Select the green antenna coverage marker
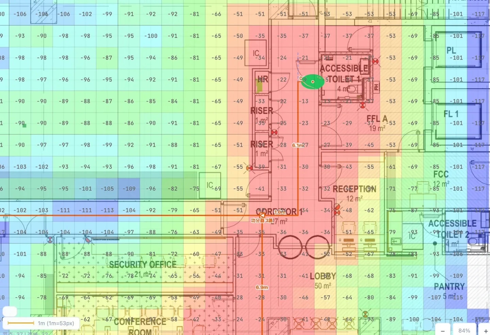 (x=312, y=82)
